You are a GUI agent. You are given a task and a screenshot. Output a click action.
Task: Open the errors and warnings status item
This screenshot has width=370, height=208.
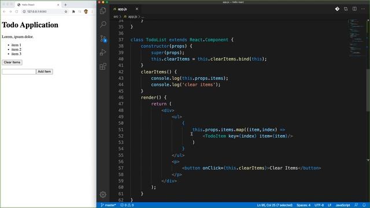click(127, 205)
